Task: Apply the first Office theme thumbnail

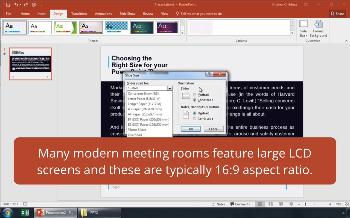Action: pos(15,28)
